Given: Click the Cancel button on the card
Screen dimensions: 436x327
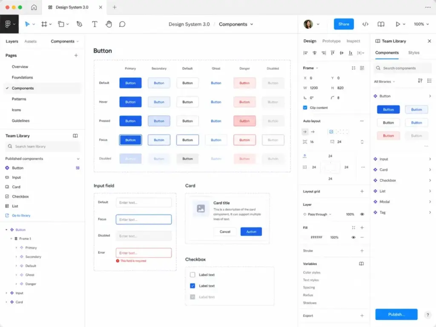Looking at the screenshot, I should (225, 232).
